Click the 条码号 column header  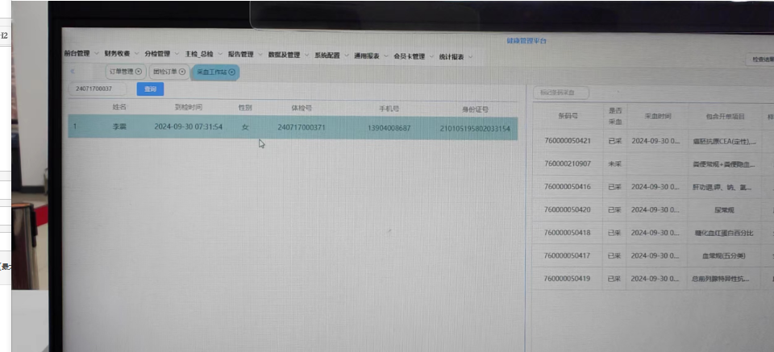point(568,116)
